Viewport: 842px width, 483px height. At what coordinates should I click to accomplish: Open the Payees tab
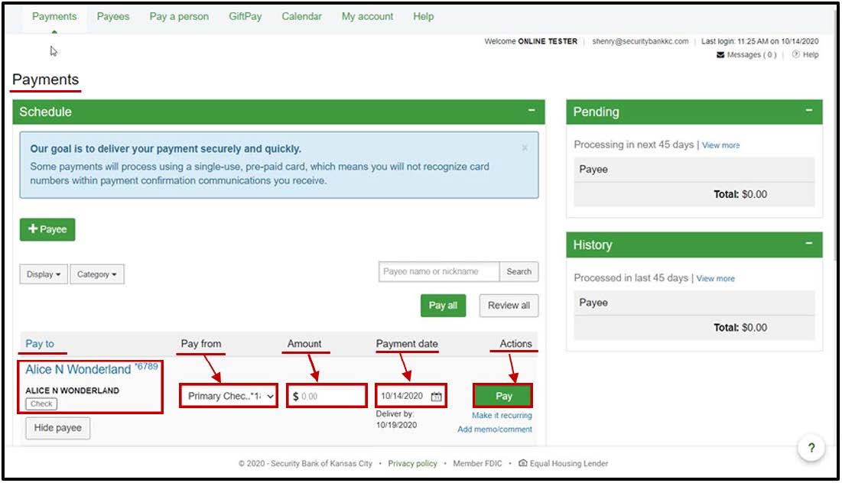113,16
